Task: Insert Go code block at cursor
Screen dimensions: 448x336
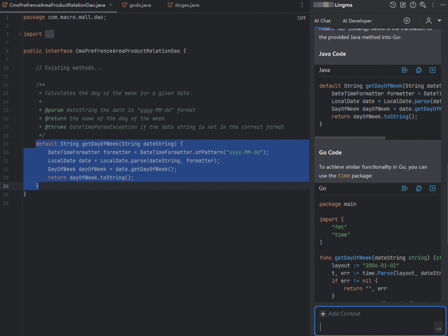Action: (x=405, y=188)
